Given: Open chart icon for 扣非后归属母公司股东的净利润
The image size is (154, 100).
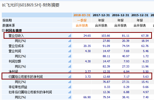Looking at the screenshot, I should coord(70,92).
